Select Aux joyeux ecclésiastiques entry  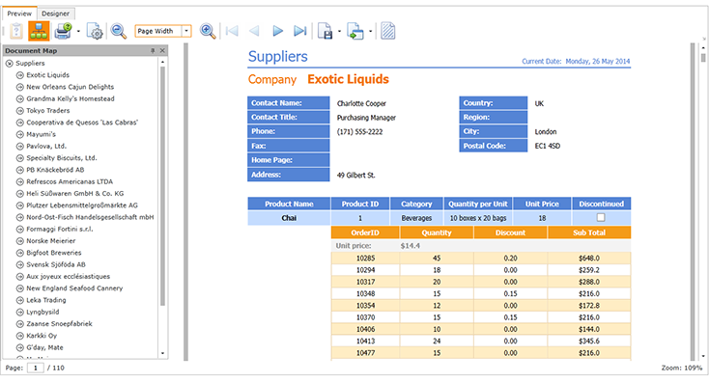tap(68, 277)
